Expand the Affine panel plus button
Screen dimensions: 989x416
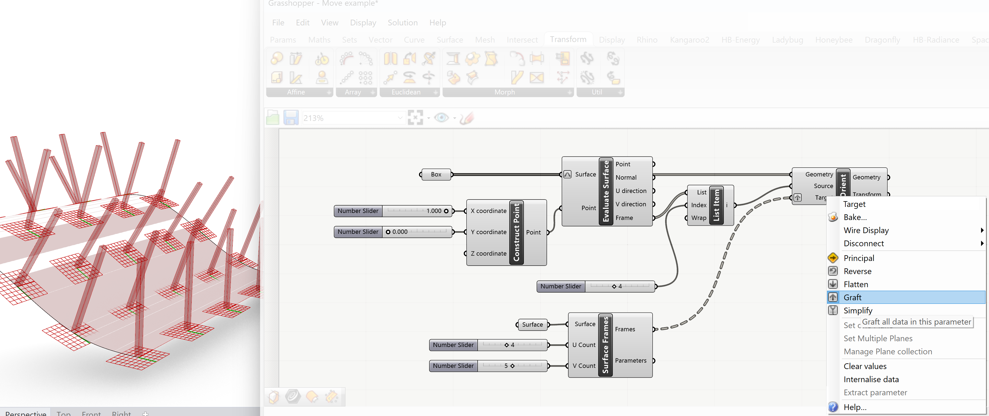(329, 92)
